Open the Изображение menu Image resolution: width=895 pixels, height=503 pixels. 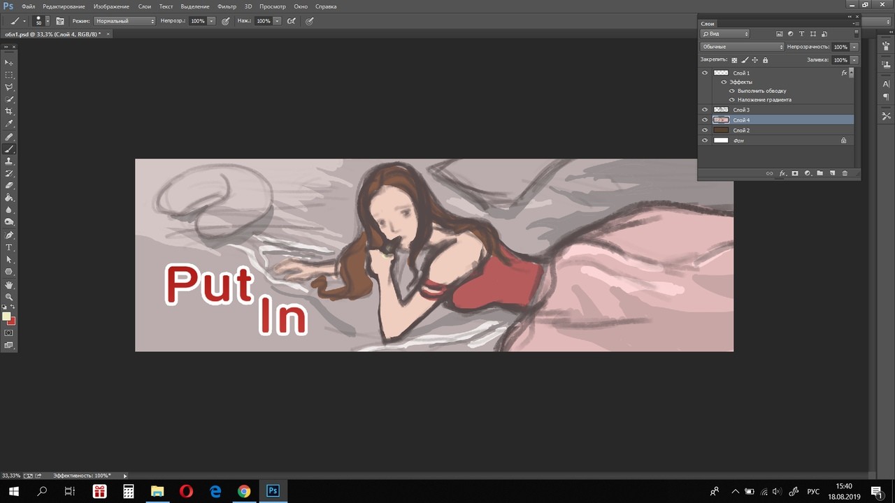111,6
